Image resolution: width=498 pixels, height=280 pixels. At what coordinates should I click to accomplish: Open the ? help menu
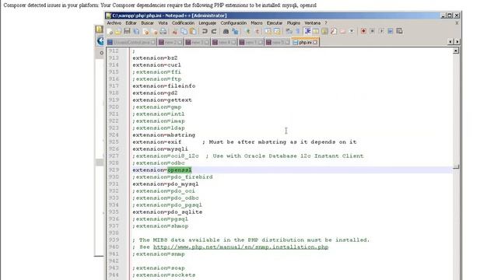tap(326, 23)
